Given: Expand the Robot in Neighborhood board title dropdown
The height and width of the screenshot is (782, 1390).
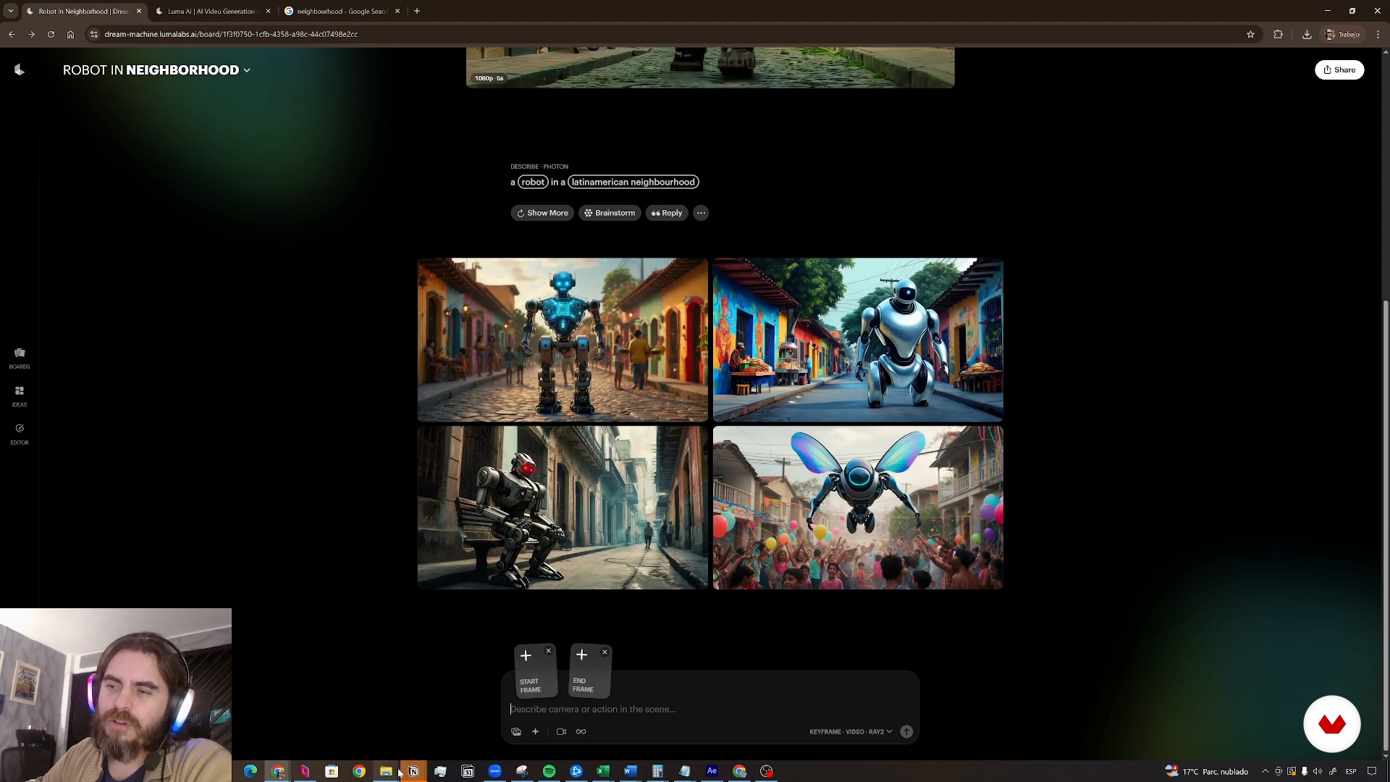Looking at the screenshot, I should pyautogui.click(x=247, y=70).
